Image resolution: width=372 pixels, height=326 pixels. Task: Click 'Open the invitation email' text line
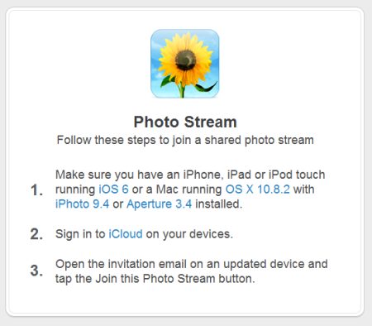click(x=192, y=264)
